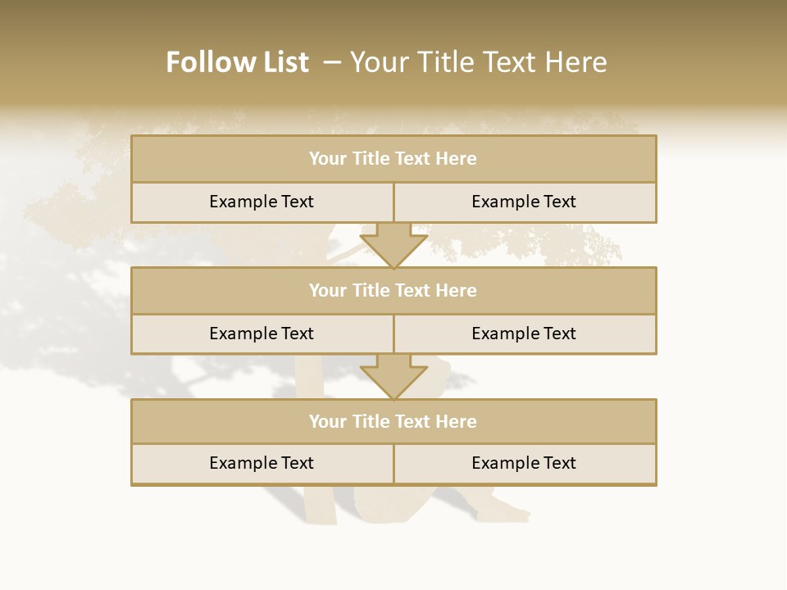The image size is (787, 590).
Task: Click left "Example Text" cell in first block
Action: click(x=262, y=202)
